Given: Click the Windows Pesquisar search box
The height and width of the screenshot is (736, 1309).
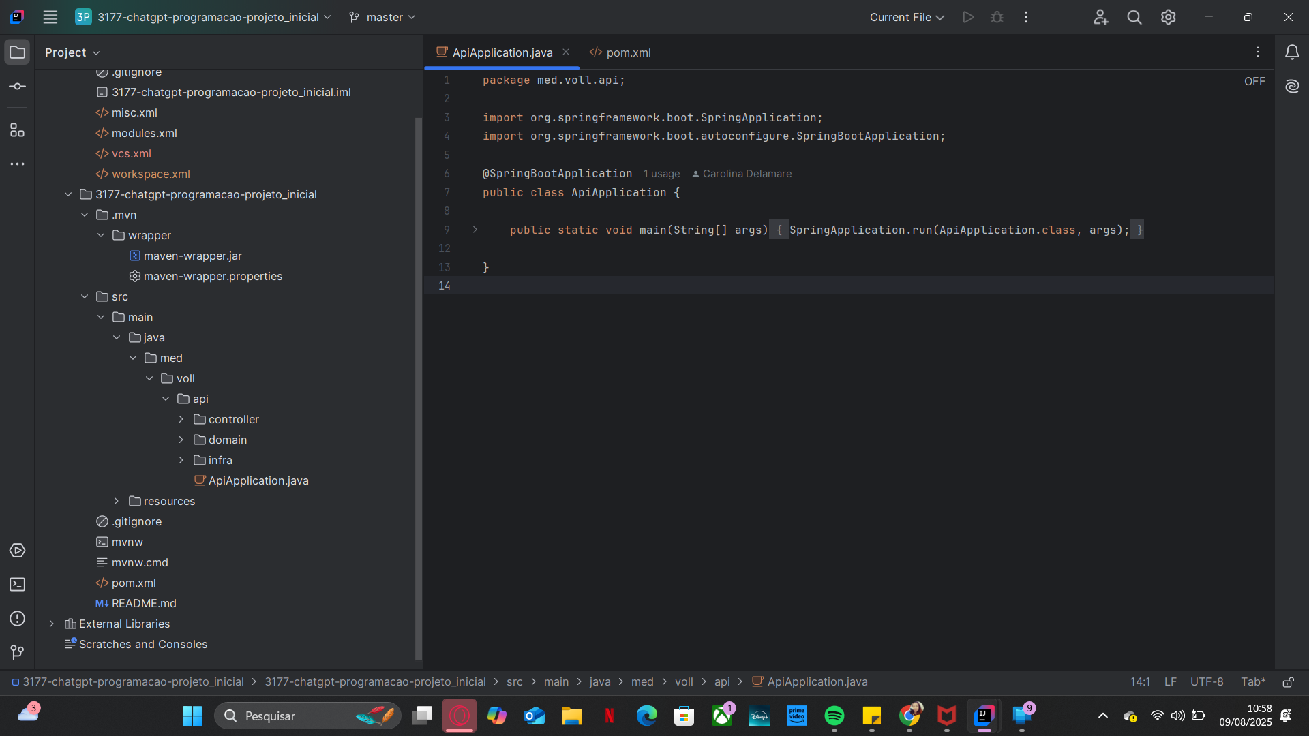Looking at the screenshot, I should tap(308, 716).
